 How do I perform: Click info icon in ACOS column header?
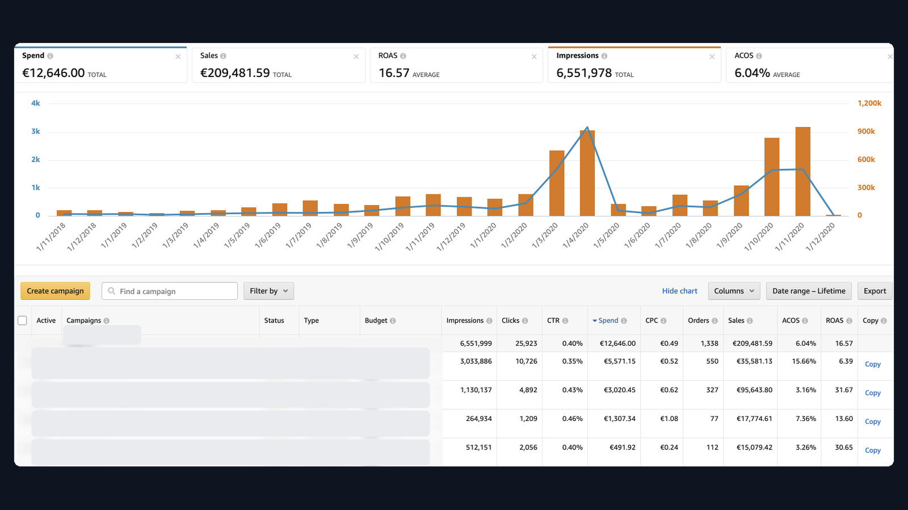point(805,321)
